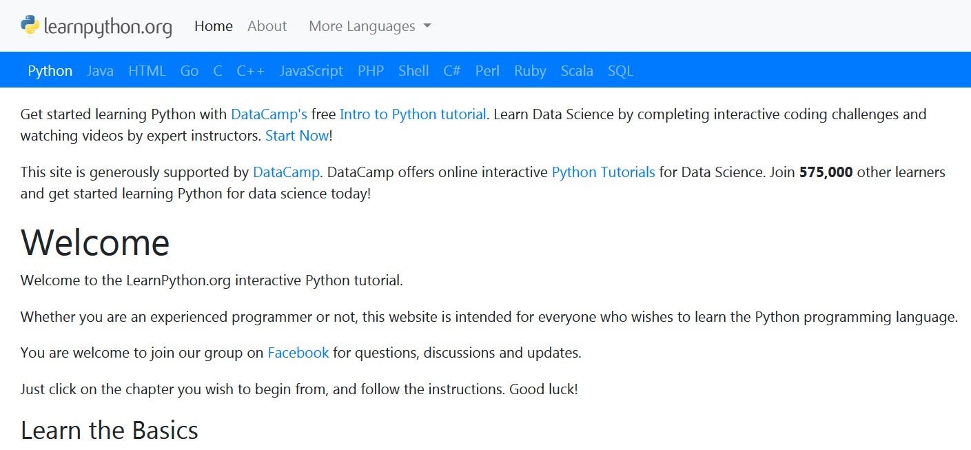Select the Shell tab

pyautogui.click(x=413, y=71)
